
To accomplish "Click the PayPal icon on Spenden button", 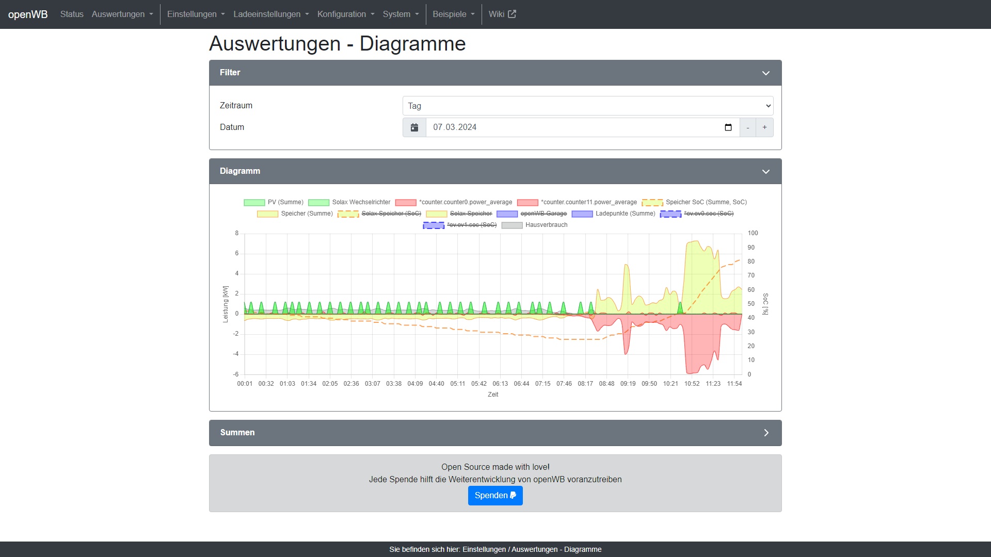I will point(513,495).
